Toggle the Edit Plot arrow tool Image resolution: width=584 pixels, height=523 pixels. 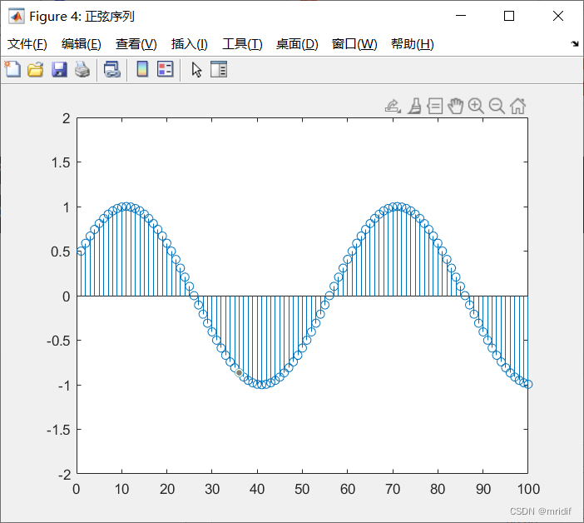click(196, 70)
